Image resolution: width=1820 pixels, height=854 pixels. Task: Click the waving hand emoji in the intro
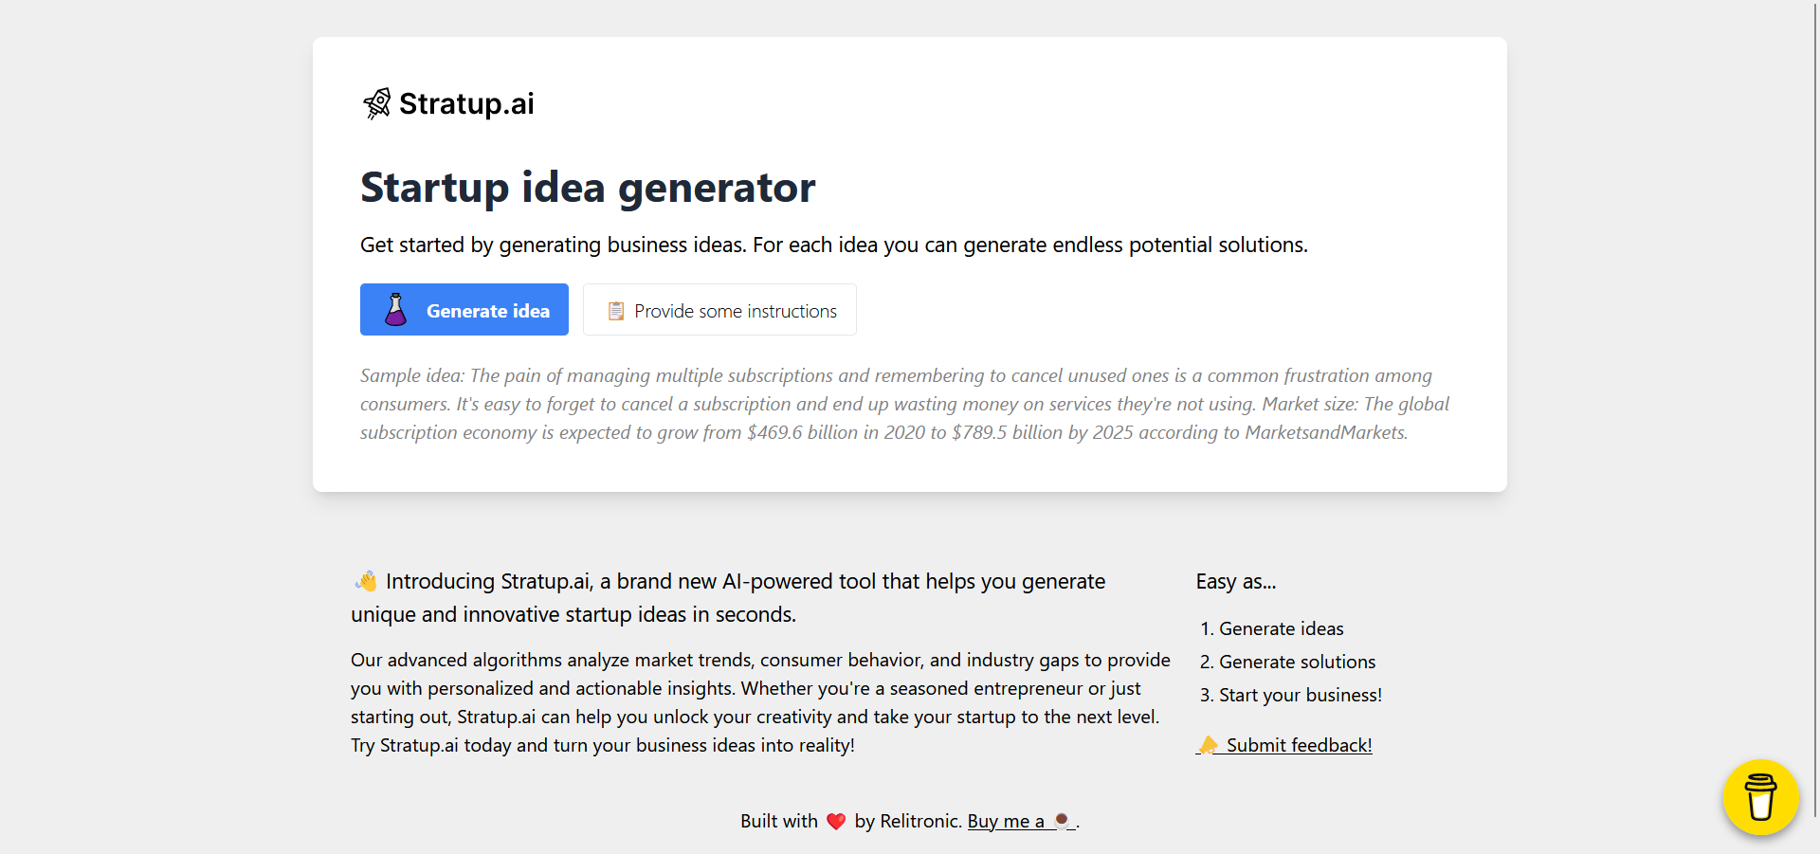tap(365, 580)
